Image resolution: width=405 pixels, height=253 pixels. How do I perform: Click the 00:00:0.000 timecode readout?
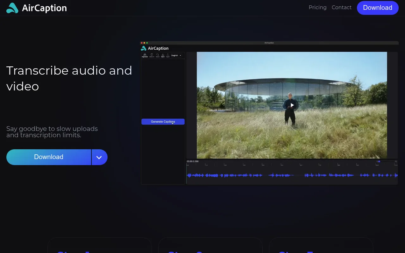tap(193, 161)
